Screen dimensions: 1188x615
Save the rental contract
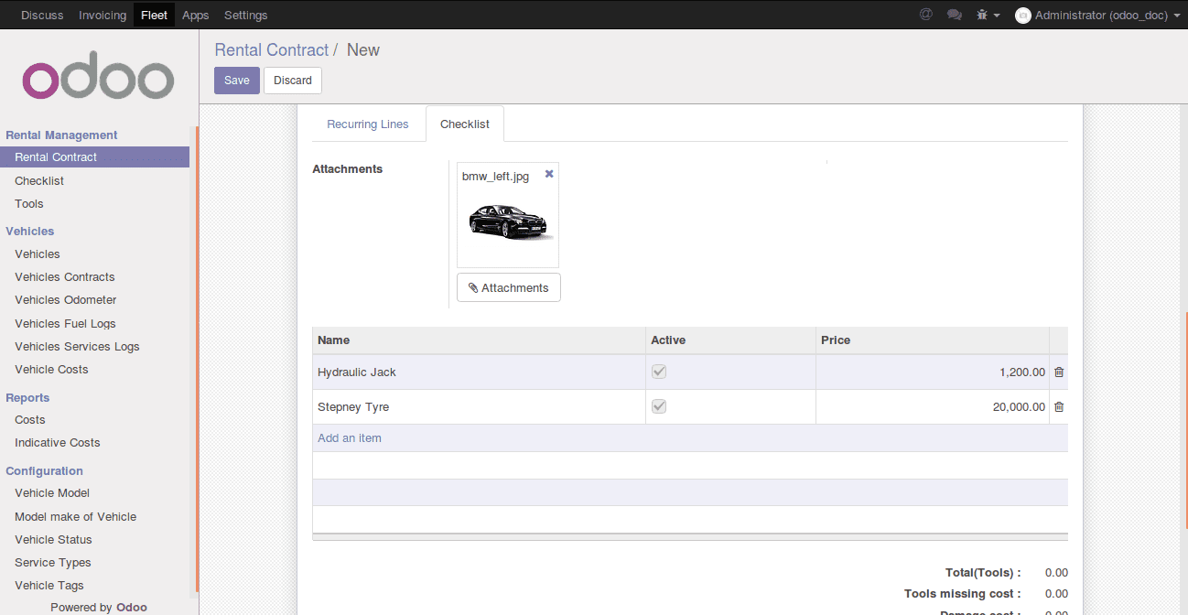[x=237, y=81]
